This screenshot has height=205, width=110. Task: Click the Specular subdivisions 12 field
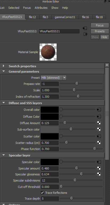tap(50, 180)
